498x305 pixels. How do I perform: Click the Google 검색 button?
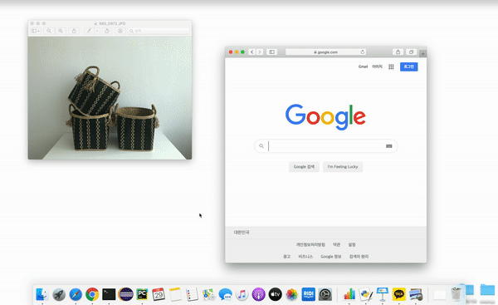click(x=304, y=167)
